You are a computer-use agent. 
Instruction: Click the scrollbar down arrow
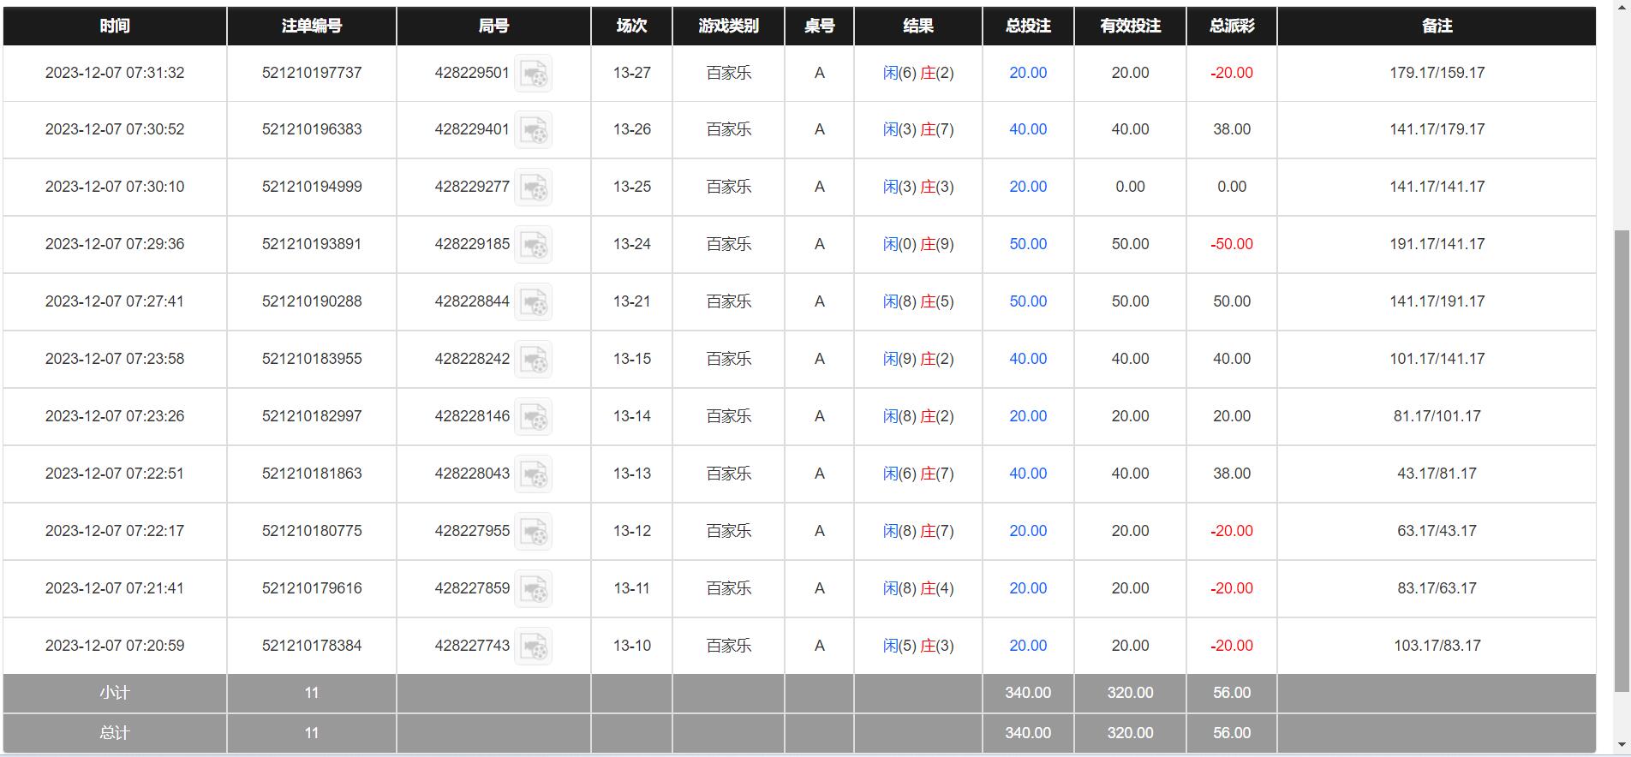1622,745
